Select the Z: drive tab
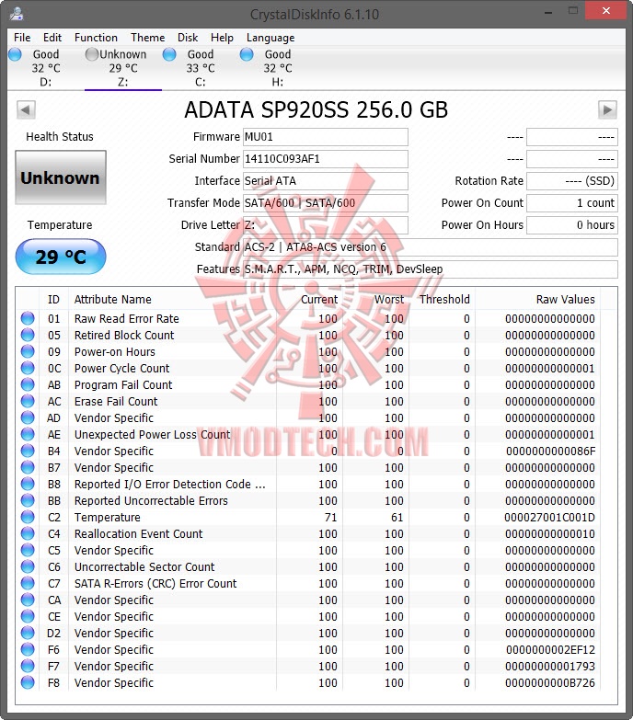Screen dimensions: 633x720 coord(123,68)
